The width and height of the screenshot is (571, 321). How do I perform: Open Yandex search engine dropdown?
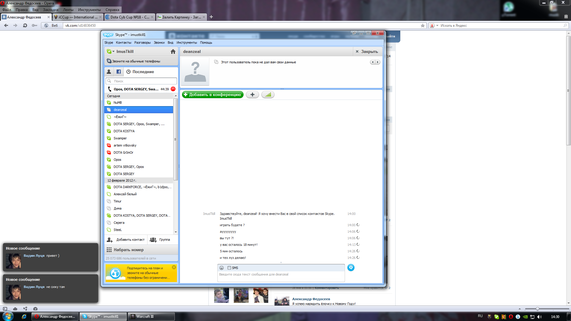(437, 26)
